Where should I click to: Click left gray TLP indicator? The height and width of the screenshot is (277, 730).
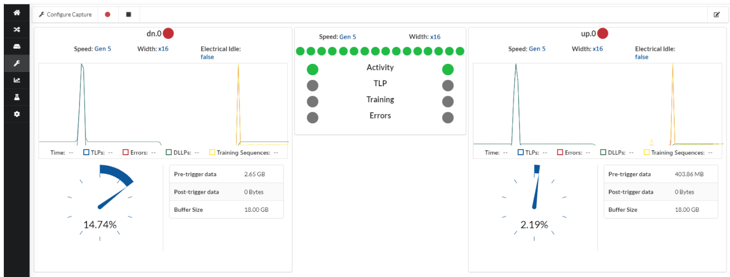click(312, 86)
